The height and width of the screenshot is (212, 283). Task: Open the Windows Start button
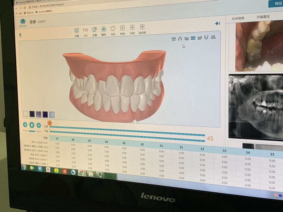coord(24,167)
